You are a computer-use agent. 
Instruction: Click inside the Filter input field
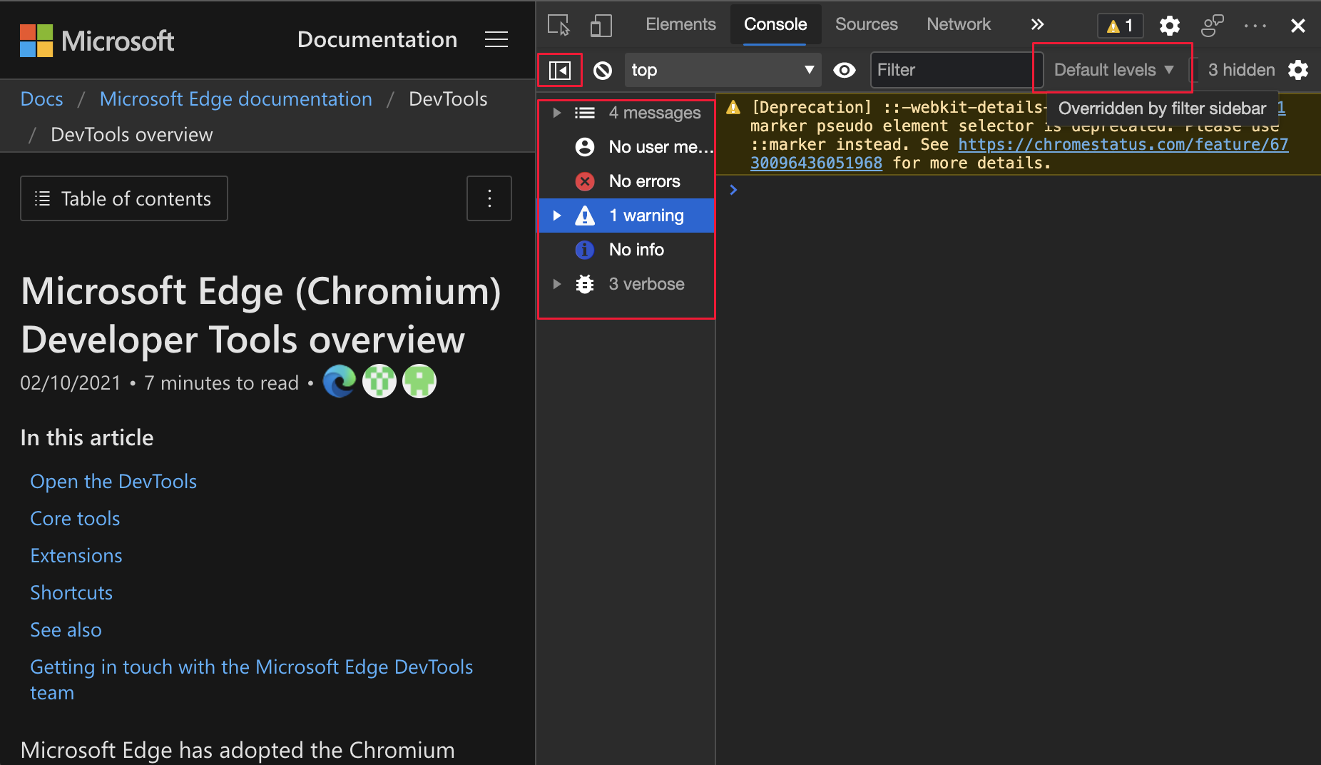[x=949, y=70]
